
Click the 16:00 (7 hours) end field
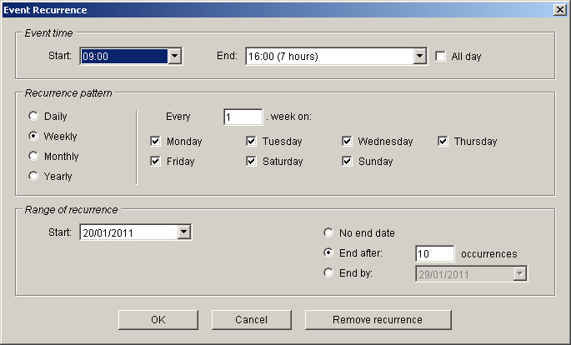pyautogui.click(x=330, y=56)
